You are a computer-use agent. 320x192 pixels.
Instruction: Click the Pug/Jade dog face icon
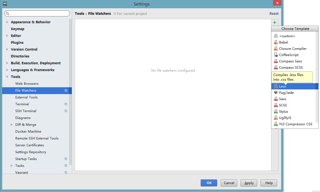276,93
